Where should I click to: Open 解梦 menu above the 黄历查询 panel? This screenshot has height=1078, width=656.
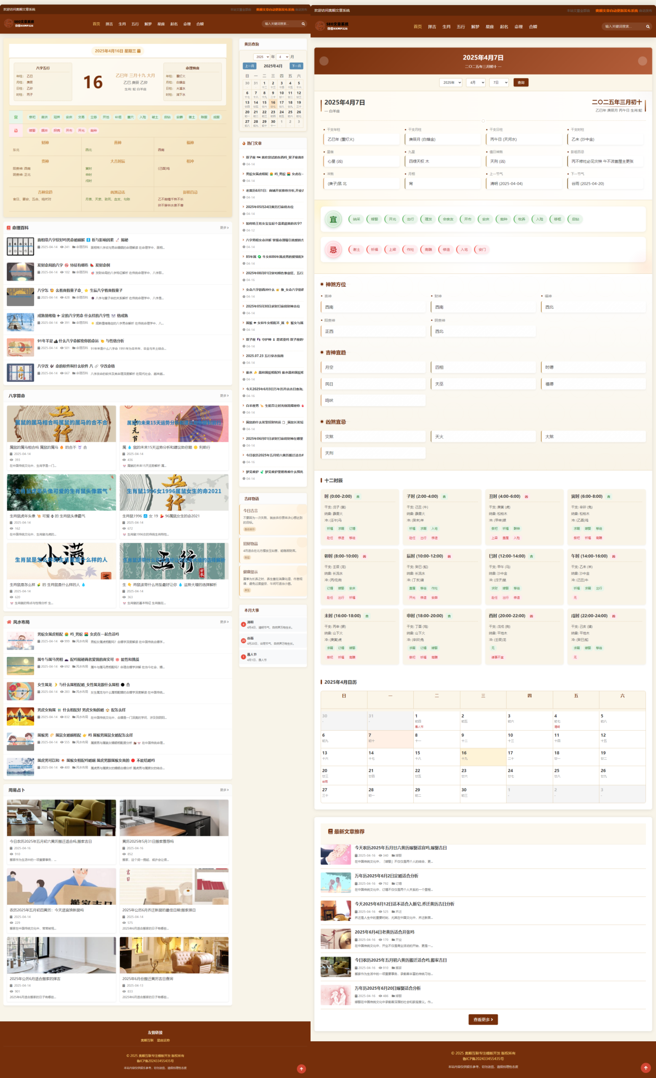(x=148, y=24)
